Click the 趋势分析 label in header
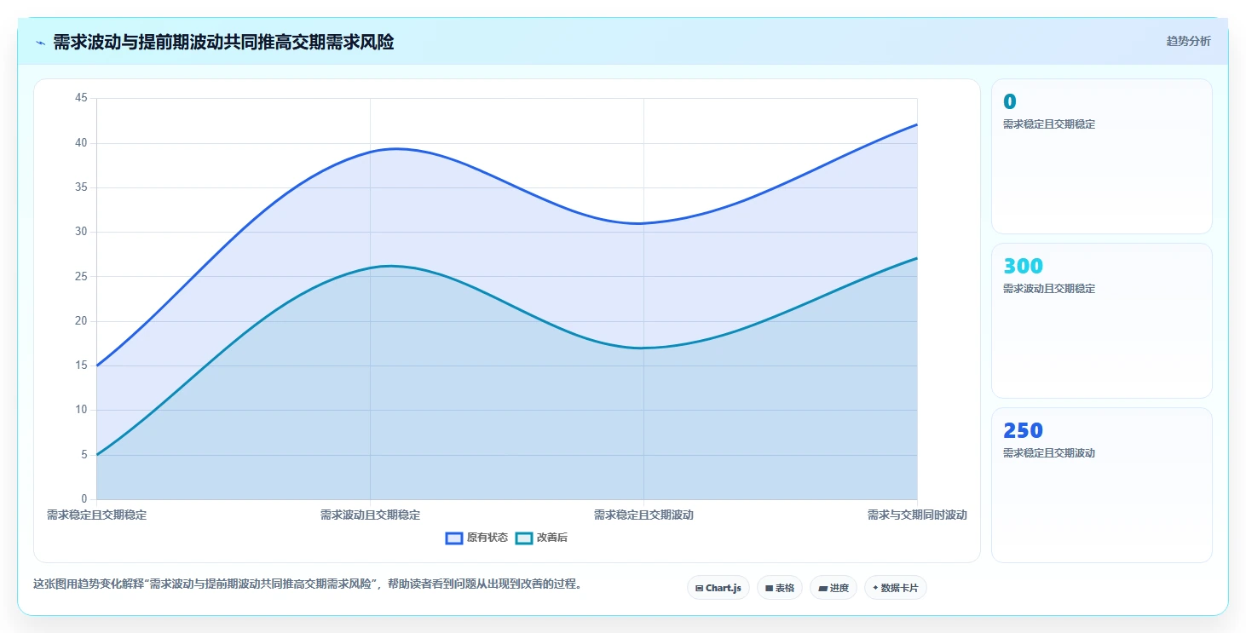The height and width of the screenshot is (633, 1246). tap(1188, 41)
